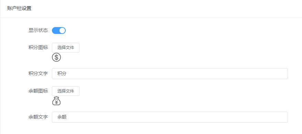The height and width of the screenshot is (134, 302).
Task: Click the 余额图标 label
Action: tap(38, 91)
